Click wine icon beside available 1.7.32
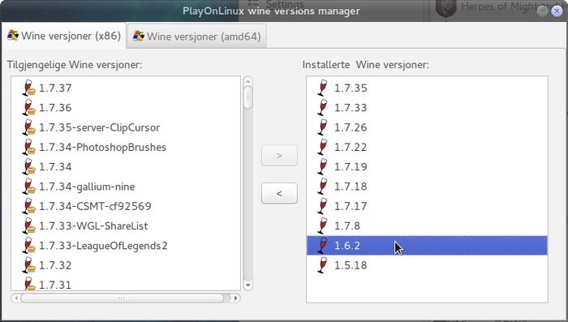 (x=29, y=265)
